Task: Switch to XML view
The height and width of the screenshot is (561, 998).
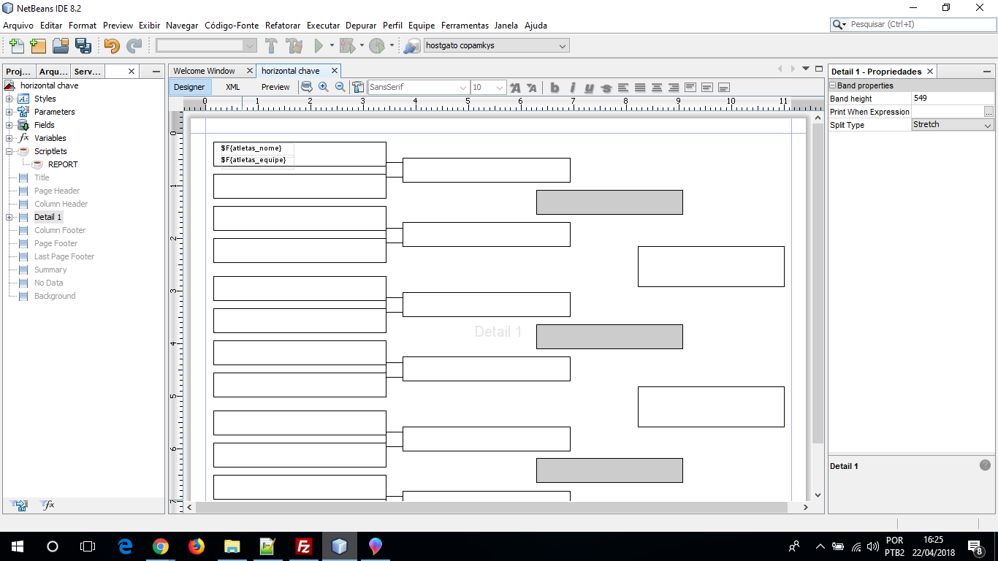Action: (x=232, y=87)
